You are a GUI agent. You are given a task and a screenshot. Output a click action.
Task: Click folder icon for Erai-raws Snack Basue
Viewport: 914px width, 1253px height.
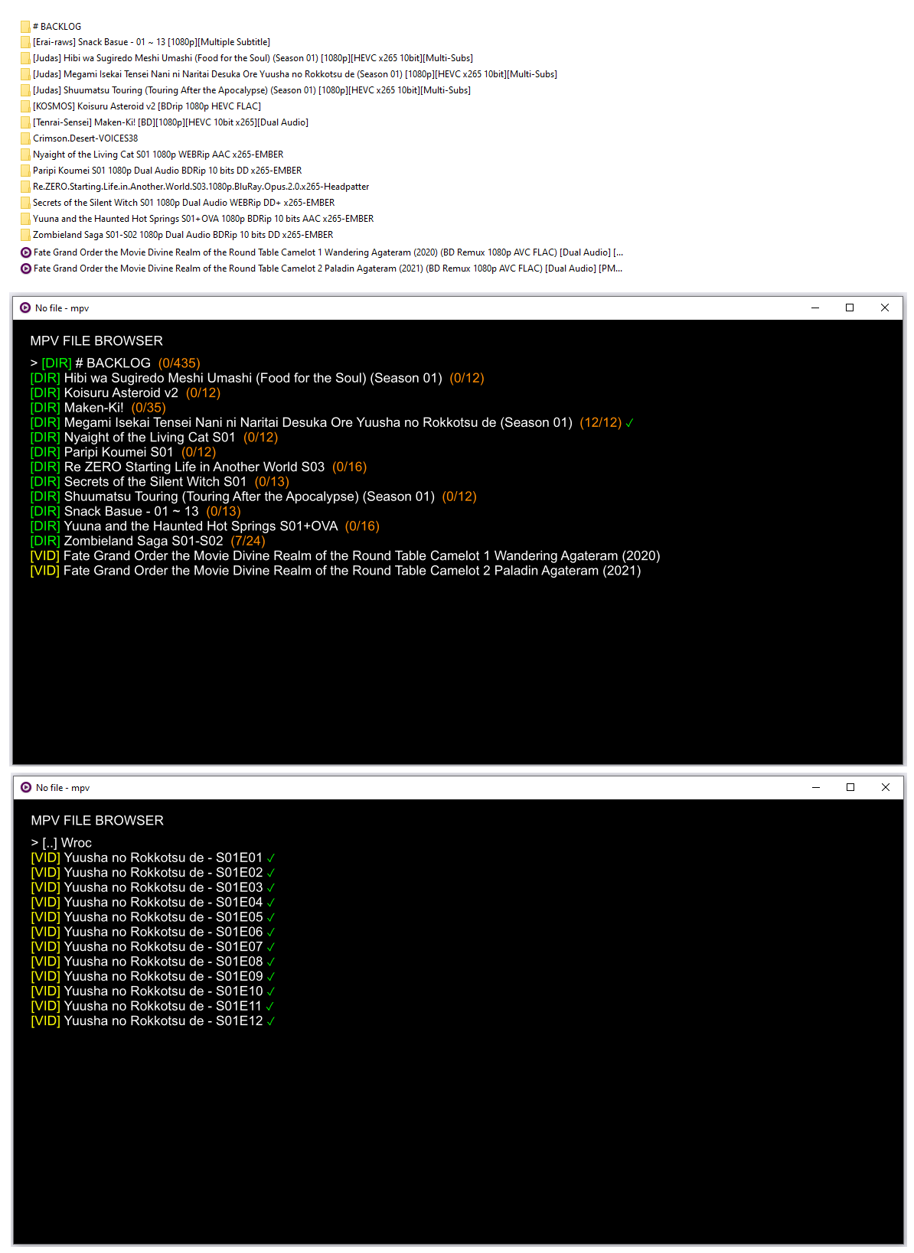25,43
